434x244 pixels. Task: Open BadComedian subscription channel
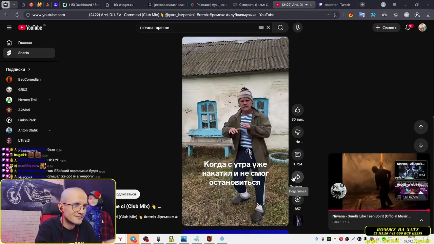click(29, 79)
